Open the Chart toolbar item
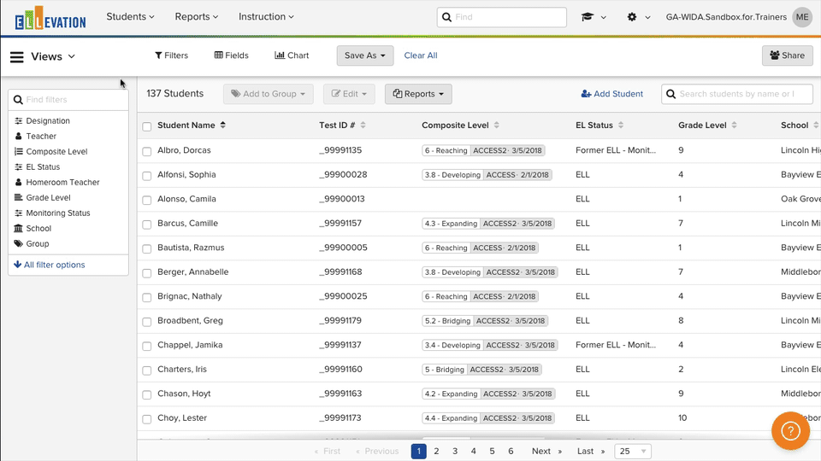Screen dimensions: 821x461 click(292, 55)
